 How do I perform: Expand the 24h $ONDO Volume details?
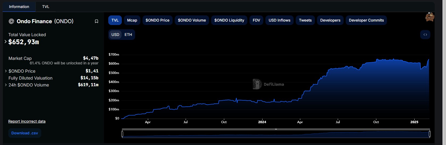click(6, 85)
